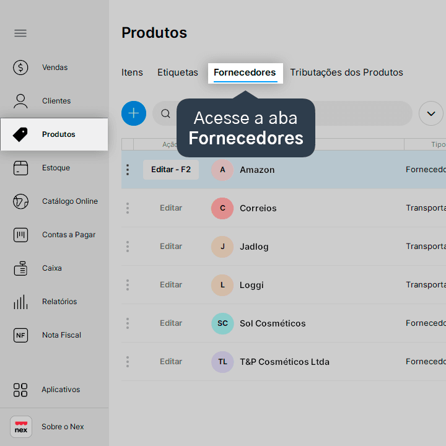
Task: Add new supplier with blue plus button
Action: pyautogui.click(x=134, y=113)
